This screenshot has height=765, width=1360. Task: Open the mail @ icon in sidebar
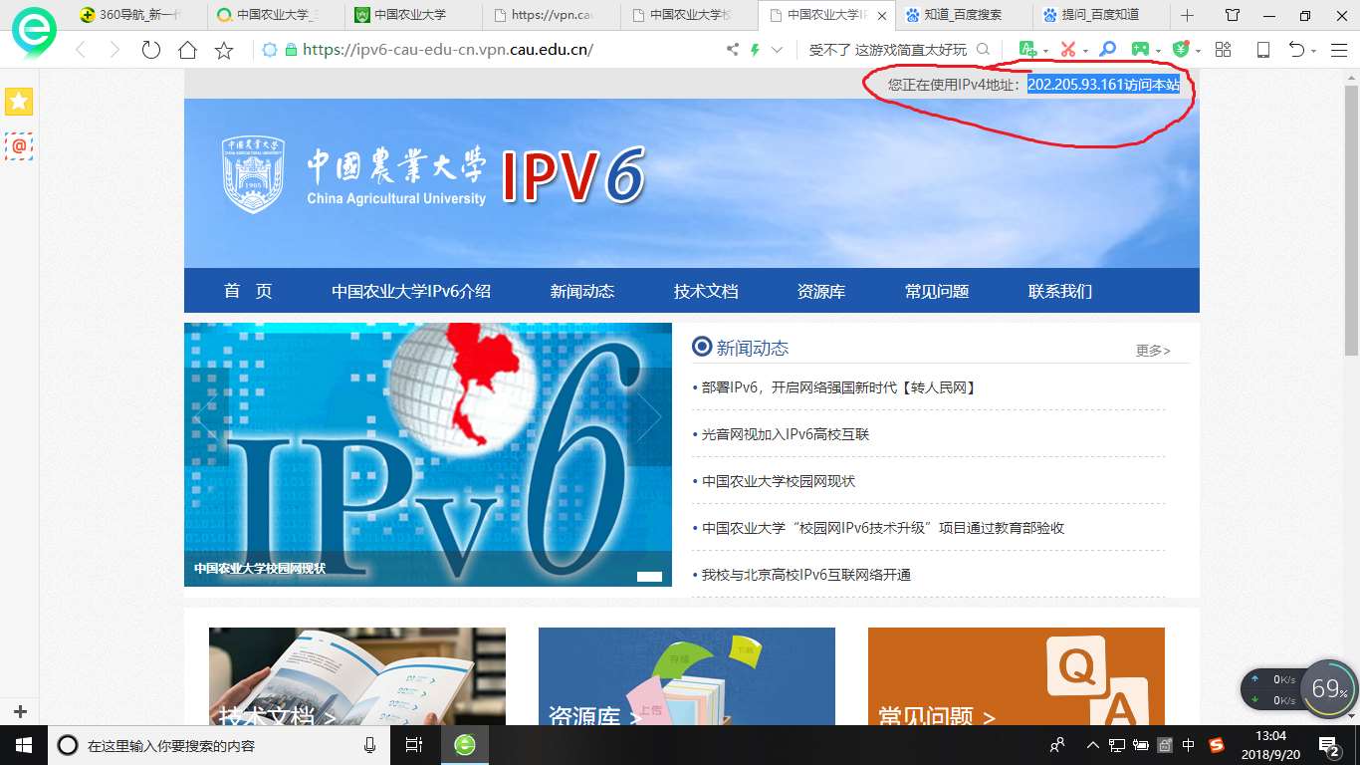19,146
